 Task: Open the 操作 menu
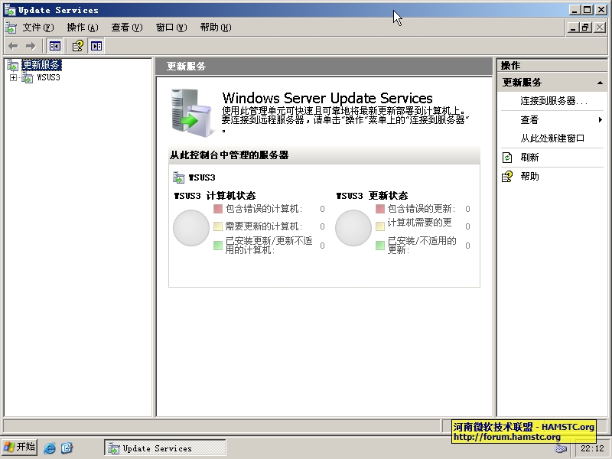click(78, 27)
